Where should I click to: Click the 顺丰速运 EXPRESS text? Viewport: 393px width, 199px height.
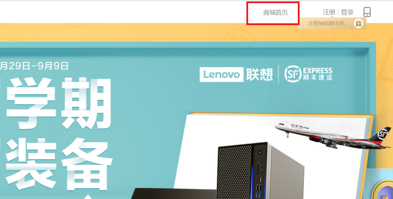pos(317,74)
